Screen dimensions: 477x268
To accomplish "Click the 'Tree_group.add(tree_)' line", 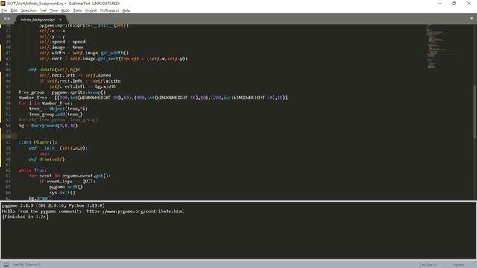I will pos(56,114).
